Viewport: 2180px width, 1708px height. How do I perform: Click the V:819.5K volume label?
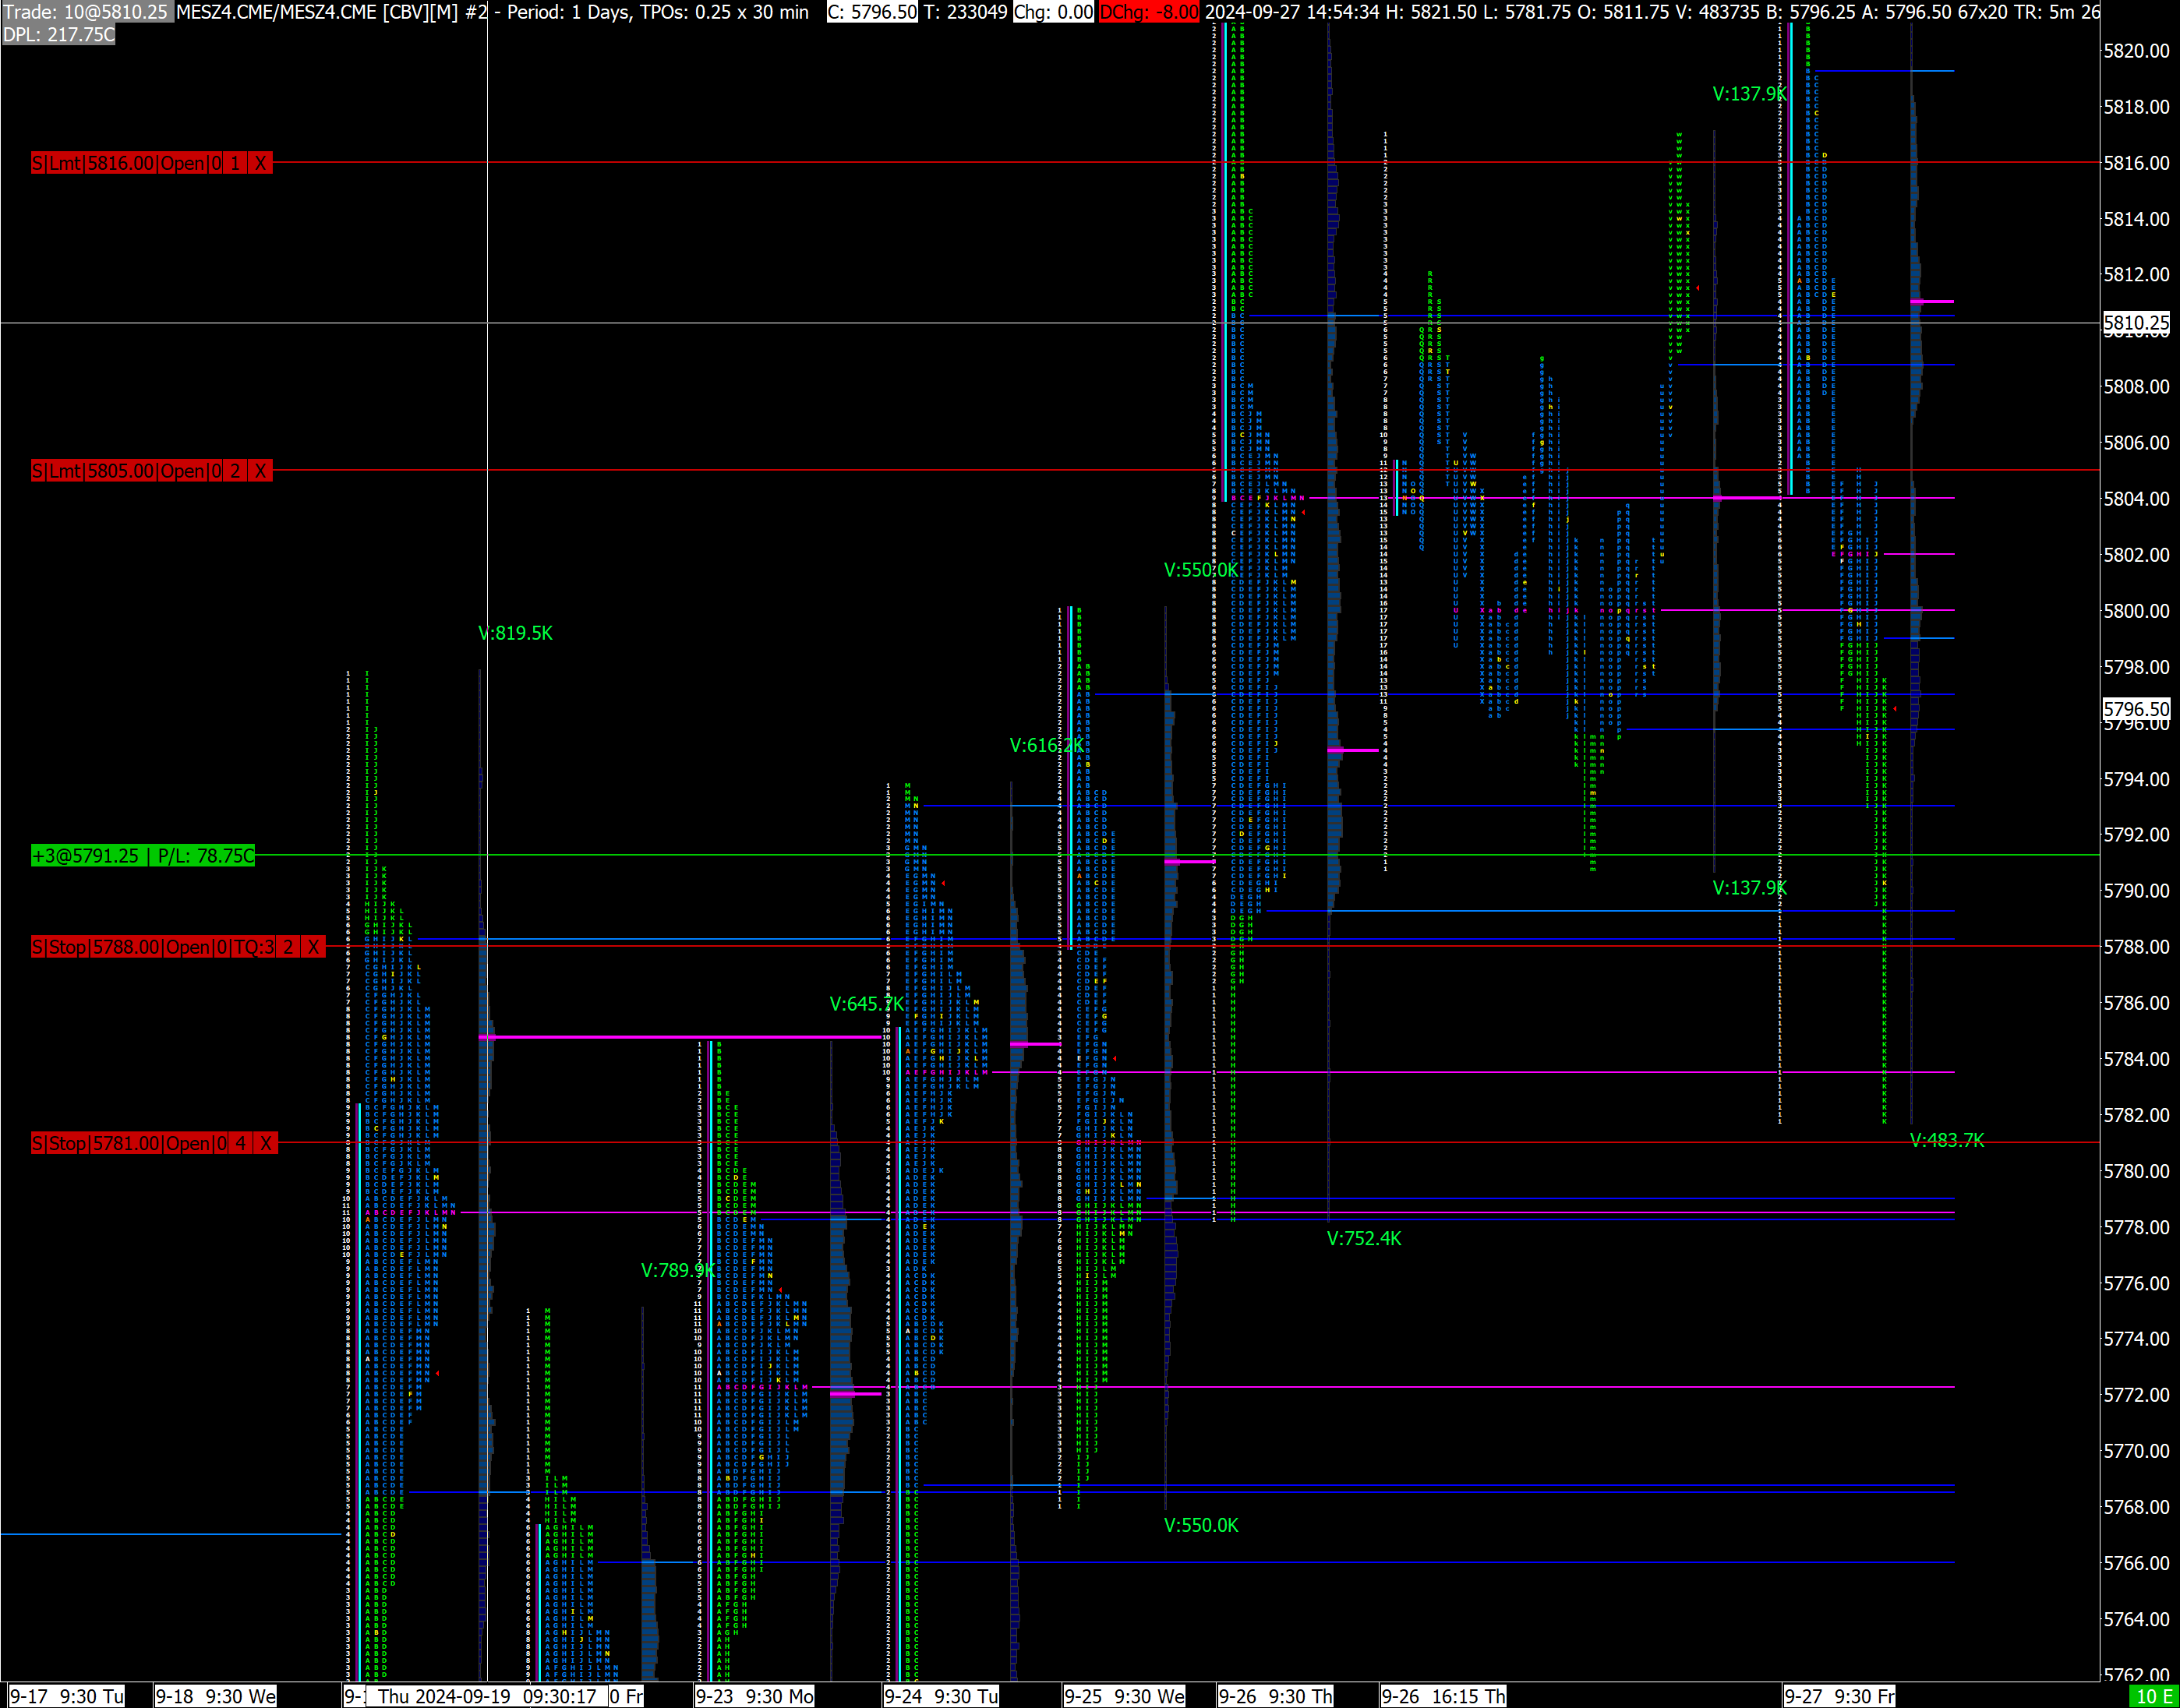click(x=515, y=633)
